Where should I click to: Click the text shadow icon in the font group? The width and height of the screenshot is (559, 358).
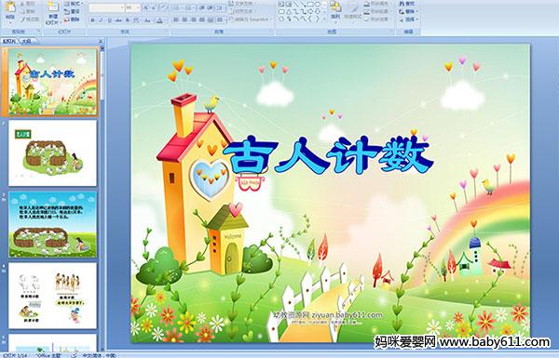(x=128, y=20)
